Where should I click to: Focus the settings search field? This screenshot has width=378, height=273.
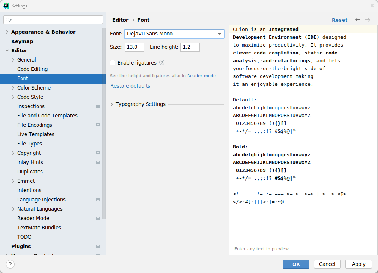(53, 20)
